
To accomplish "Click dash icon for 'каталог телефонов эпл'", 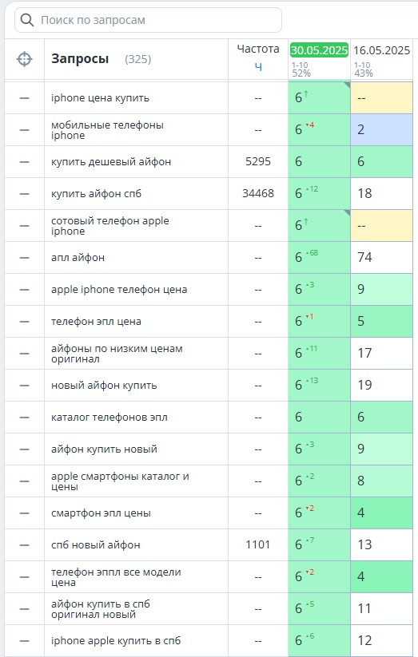I will [x=24, y=418].
